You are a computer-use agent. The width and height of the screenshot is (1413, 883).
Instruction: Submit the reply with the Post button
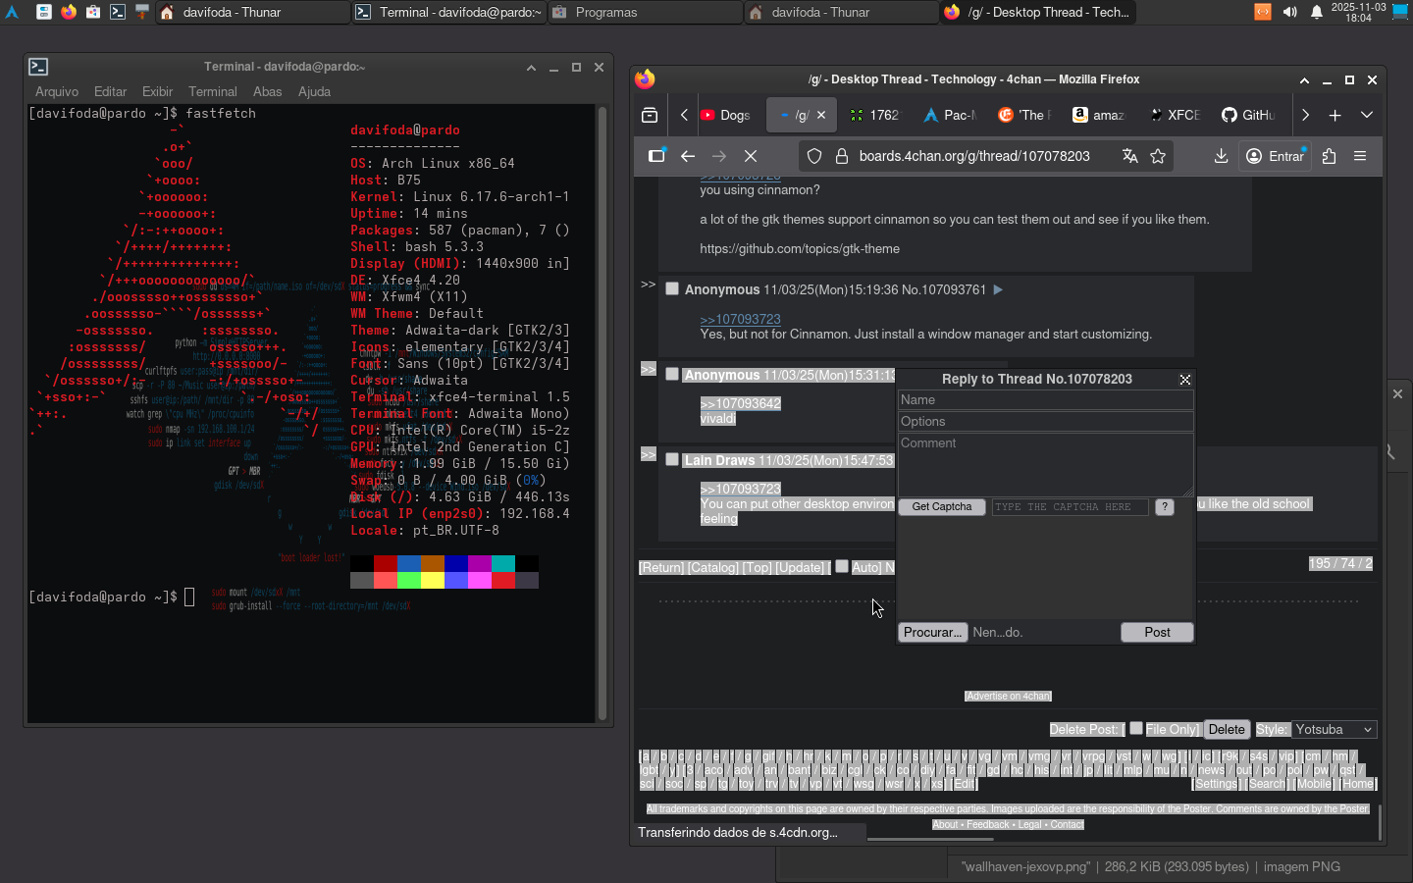click(1157, 633)
